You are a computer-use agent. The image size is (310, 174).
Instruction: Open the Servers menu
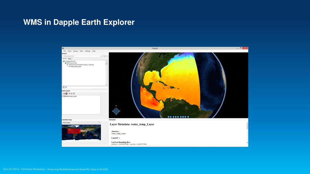(x=75, y=51)
